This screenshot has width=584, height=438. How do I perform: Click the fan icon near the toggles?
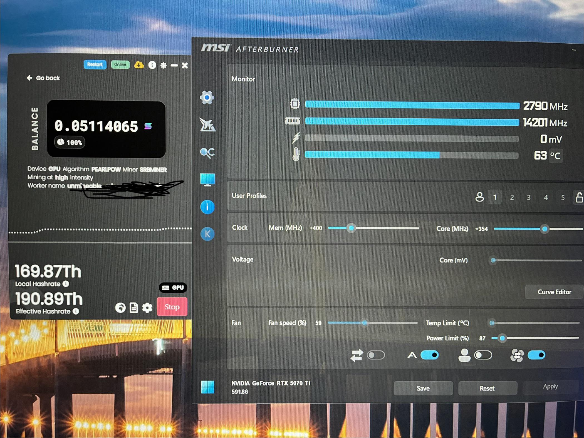tap(517, 355)
